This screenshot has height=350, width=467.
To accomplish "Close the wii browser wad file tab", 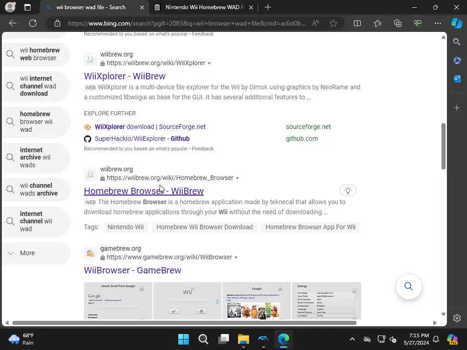I will (142, 7).
